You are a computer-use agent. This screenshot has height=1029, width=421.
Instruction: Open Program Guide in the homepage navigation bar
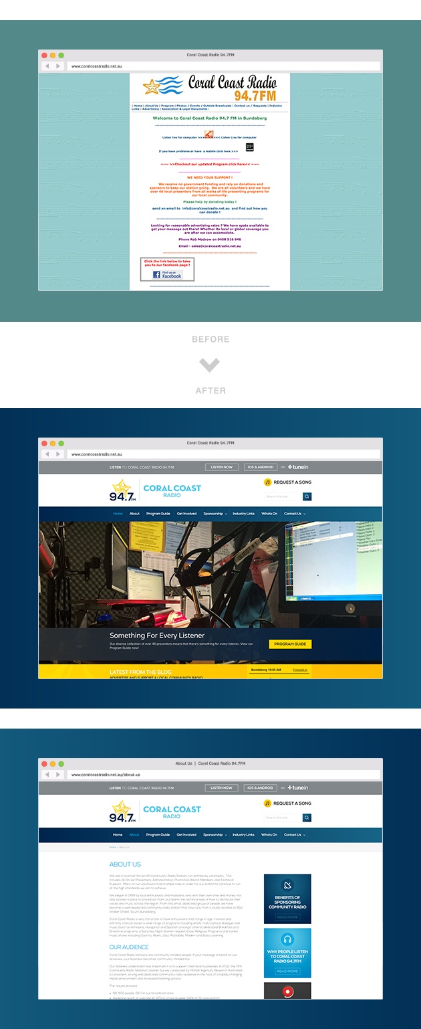coord(158,514)
